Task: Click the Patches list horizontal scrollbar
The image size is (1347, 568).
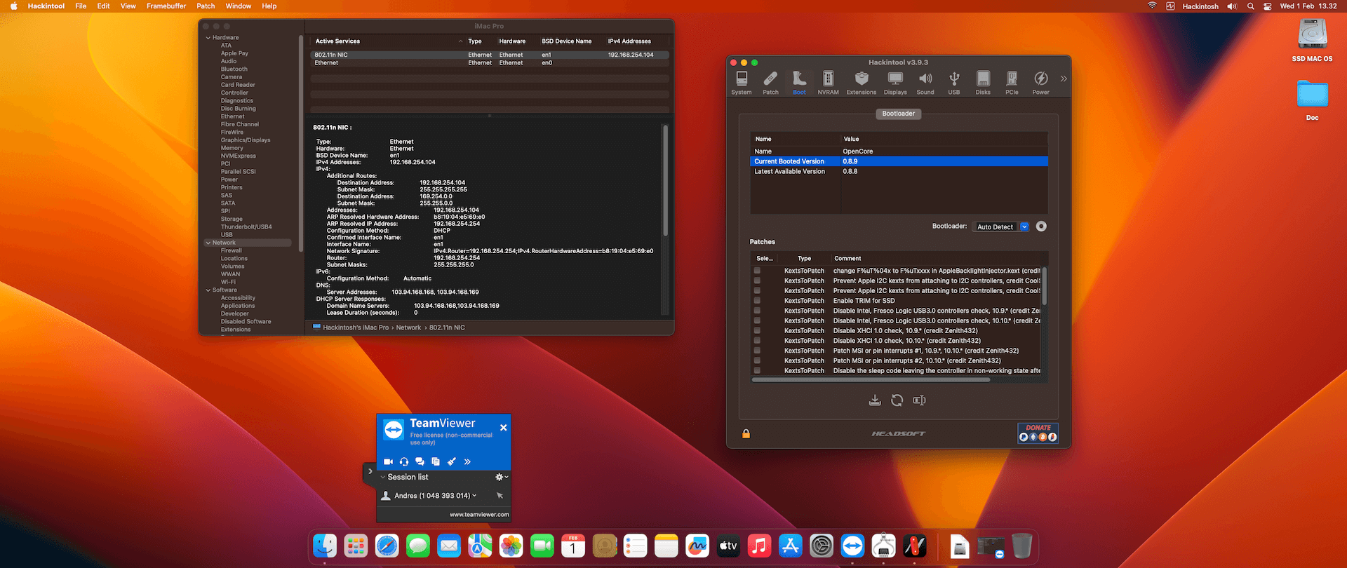Action: coord(871,380)
